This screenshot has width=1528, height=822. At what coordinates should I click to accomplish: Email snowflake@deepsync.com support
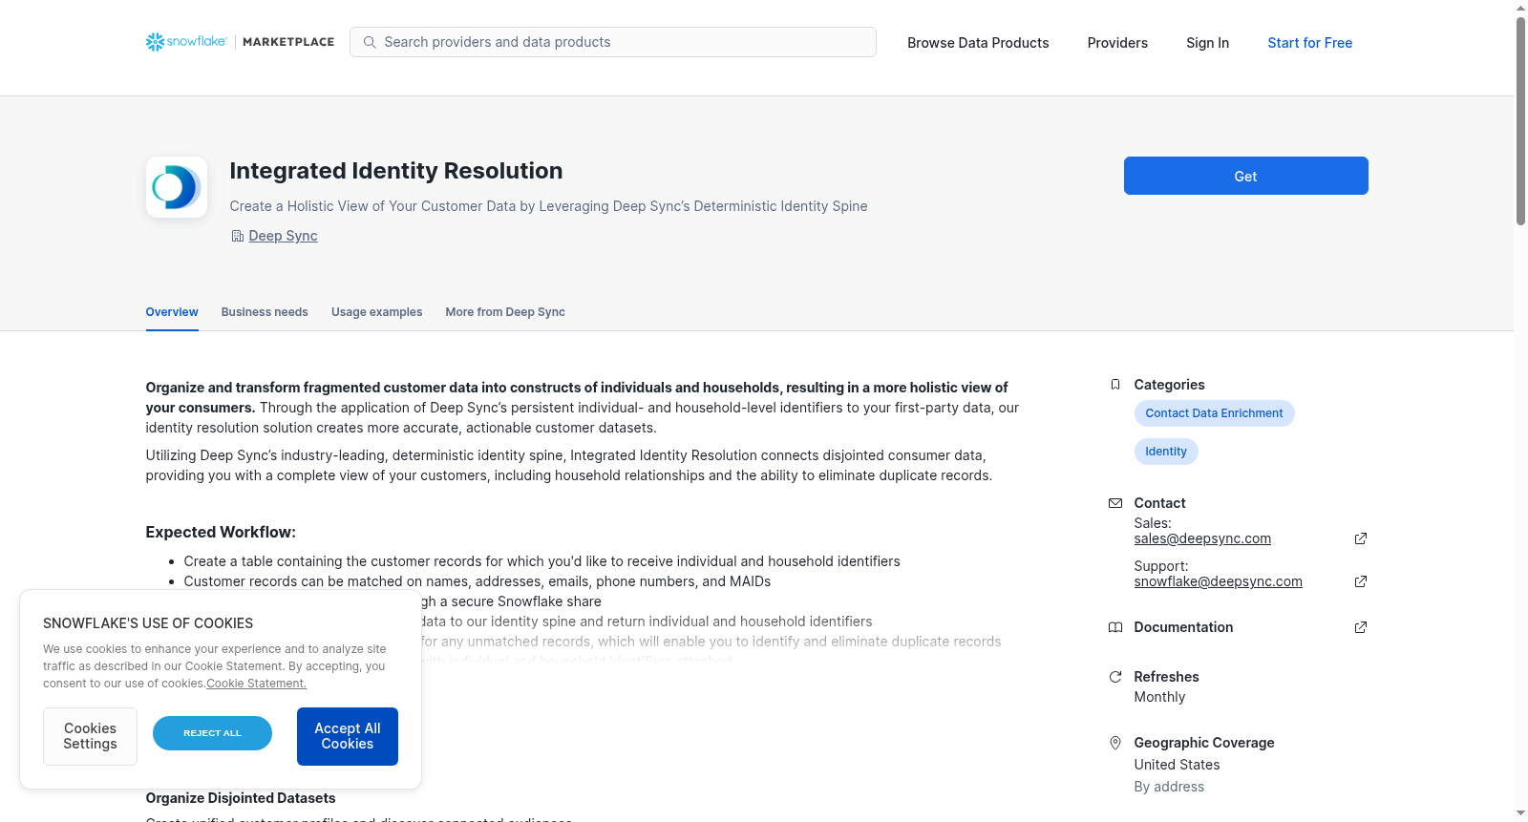tap(1218, 581)
